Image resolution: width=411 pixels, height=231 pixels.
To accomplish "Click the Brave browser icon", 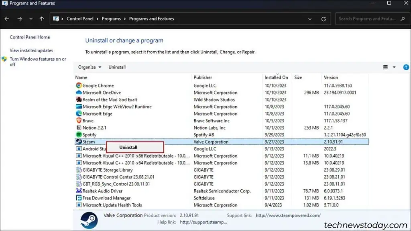I will [x=79, y=120].
